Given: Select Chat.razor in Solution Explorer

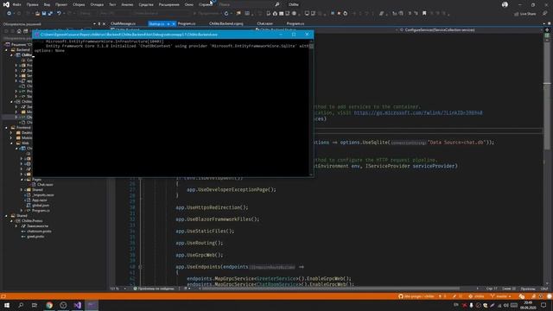Looking at the screenshot, I should [45, 184].
